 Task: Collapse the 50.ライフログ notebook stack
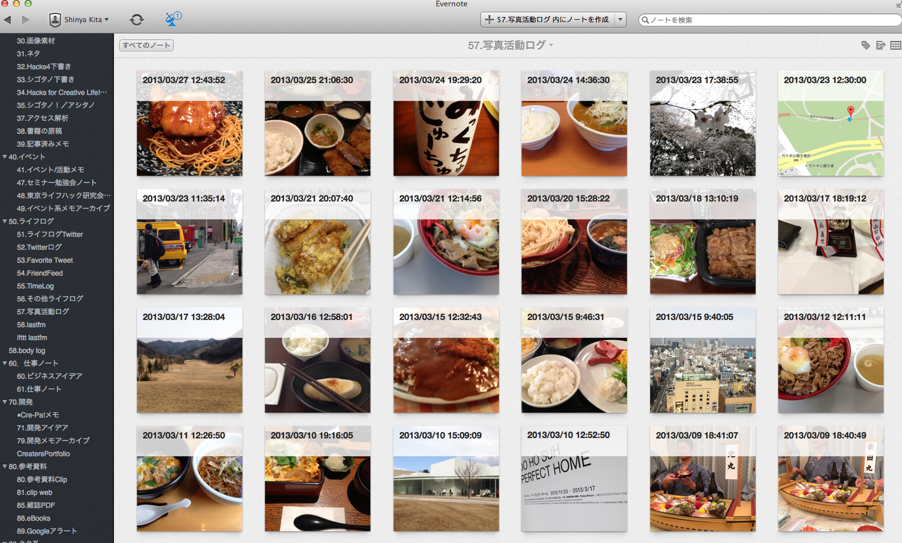(5, 222)
